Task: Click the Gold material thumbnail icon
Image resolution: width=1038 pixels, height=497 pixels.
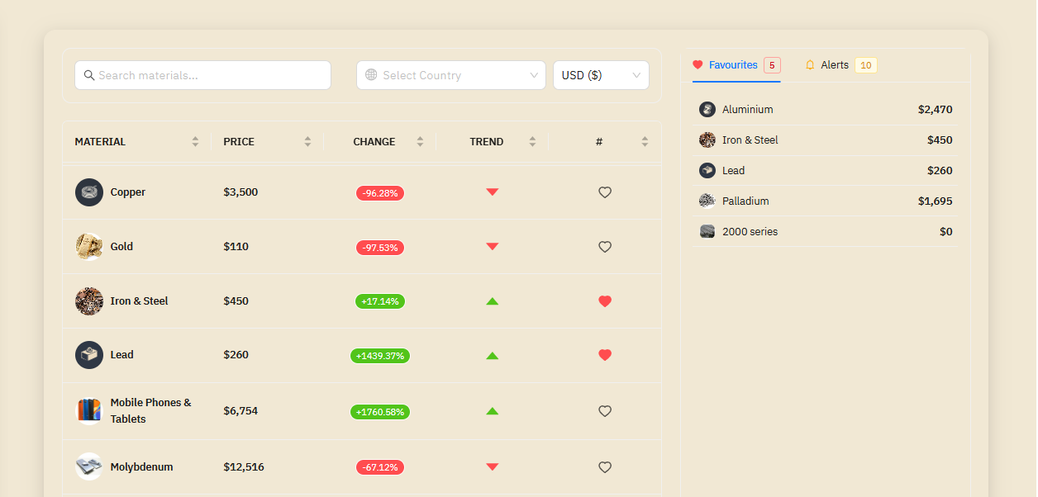Action: pyautogui.click(x=89, y=247)
